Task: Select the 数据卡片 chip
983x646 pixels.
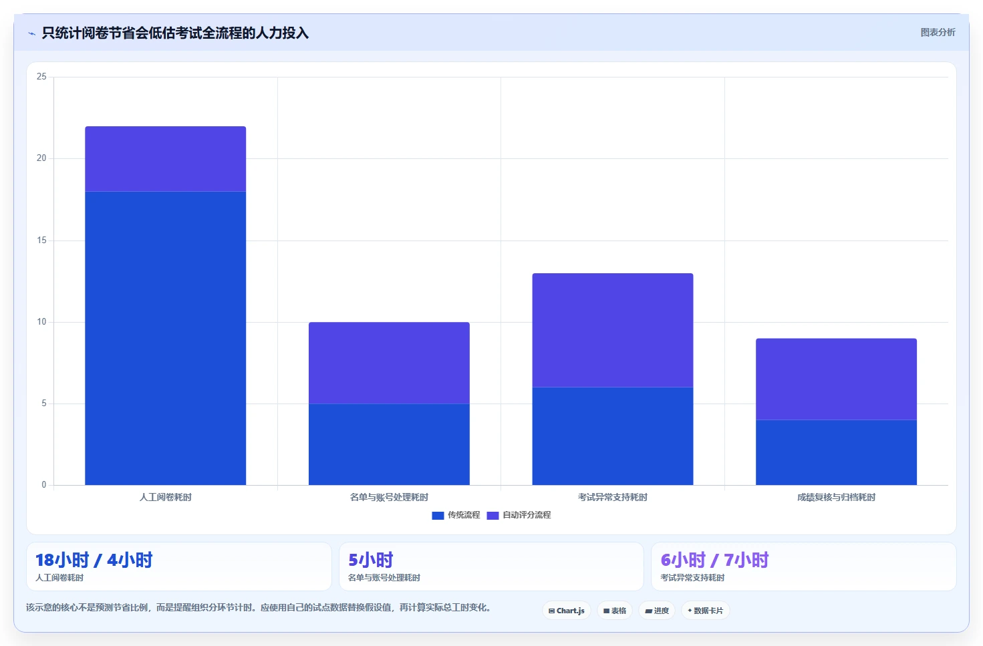Action: 706,611
